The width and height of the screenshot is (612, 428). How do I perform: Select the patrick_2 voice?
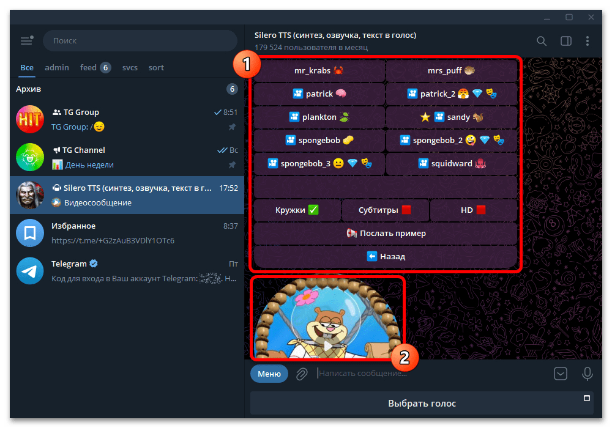point(451,94)
